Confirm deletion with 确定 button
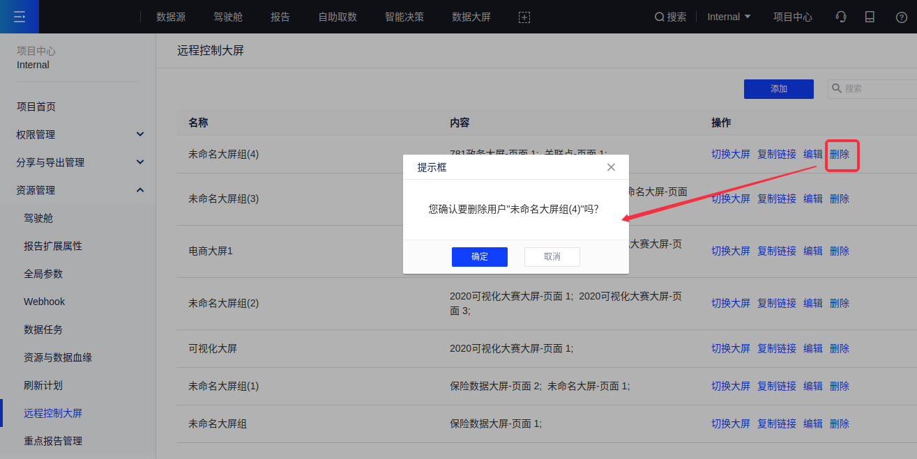This screenshot has width=917, height=459. (x=480, y=256)
